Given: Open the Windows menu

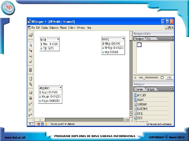Looking at the screenshot, I should coord(81,28).
